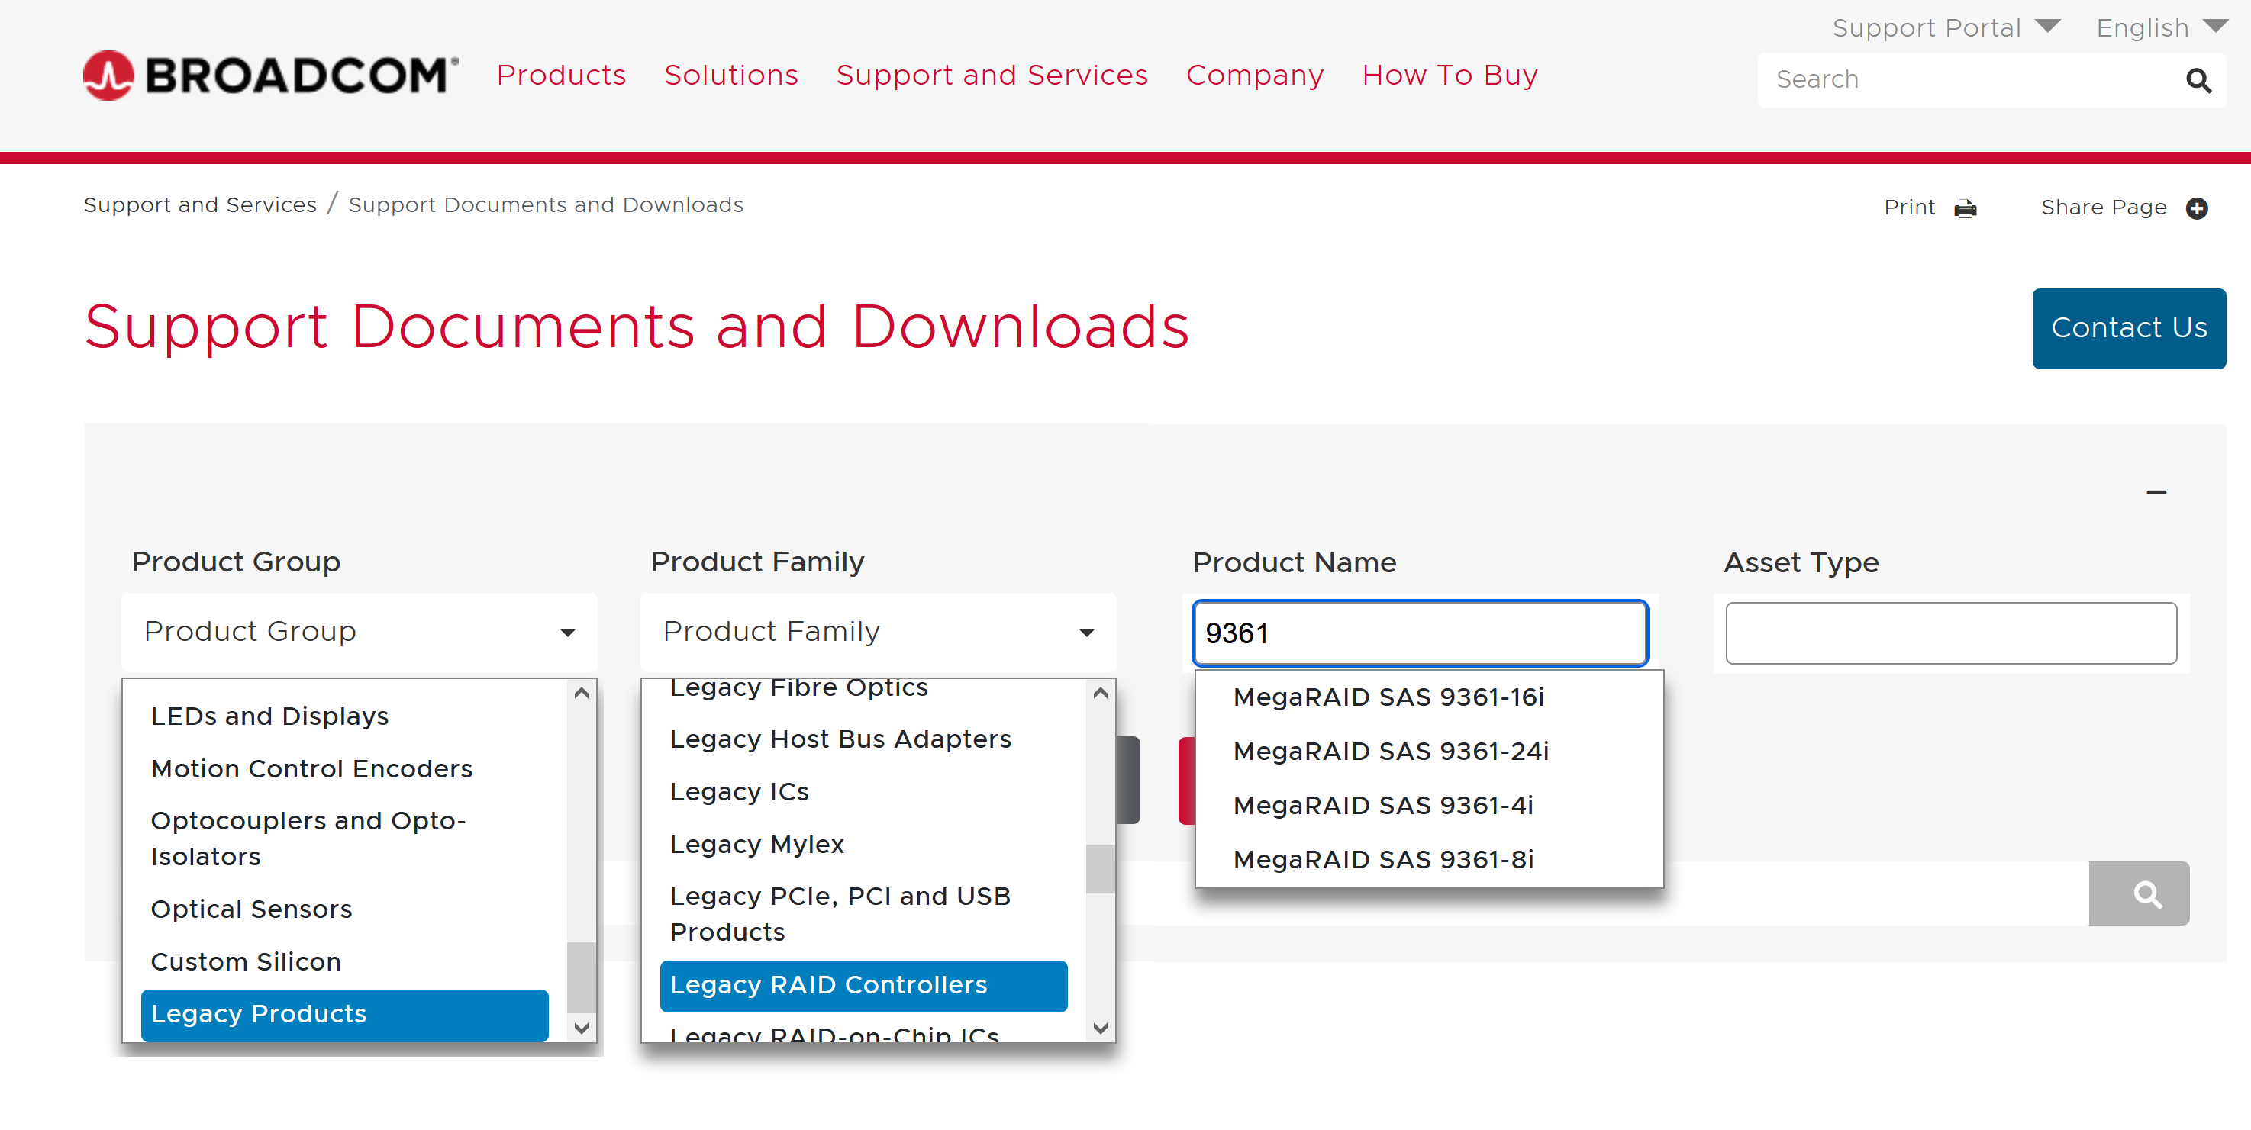Click the header search magnifier icon

(x=2198, y=80)
